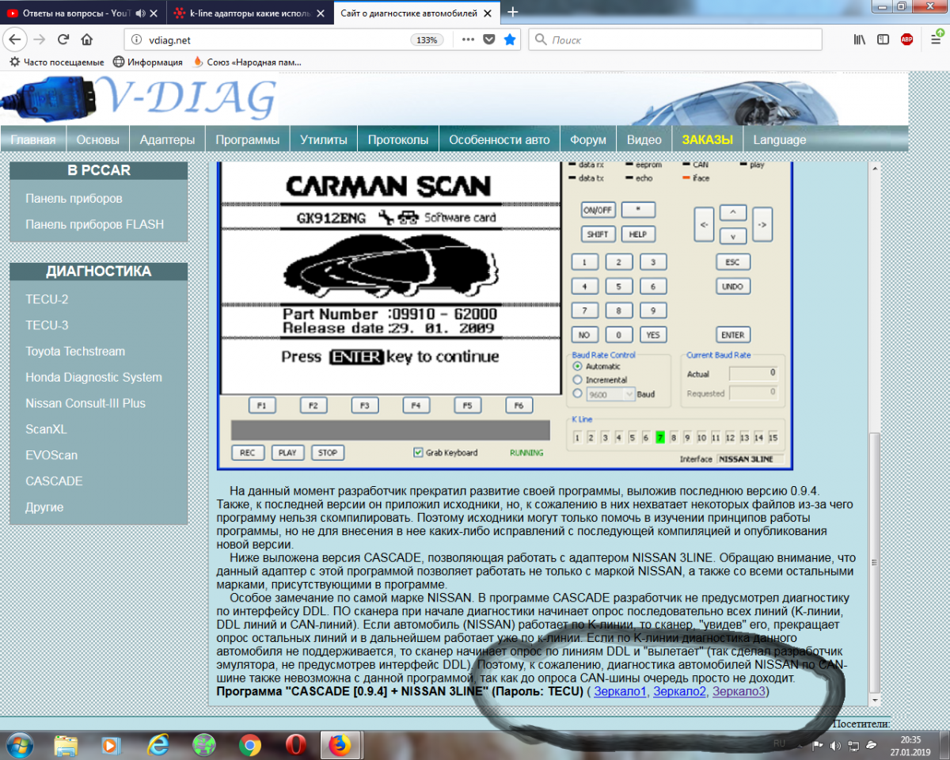Toggle the bookmark star for this page
Viewport: 950px width, 760px height.
pos(510,40)
